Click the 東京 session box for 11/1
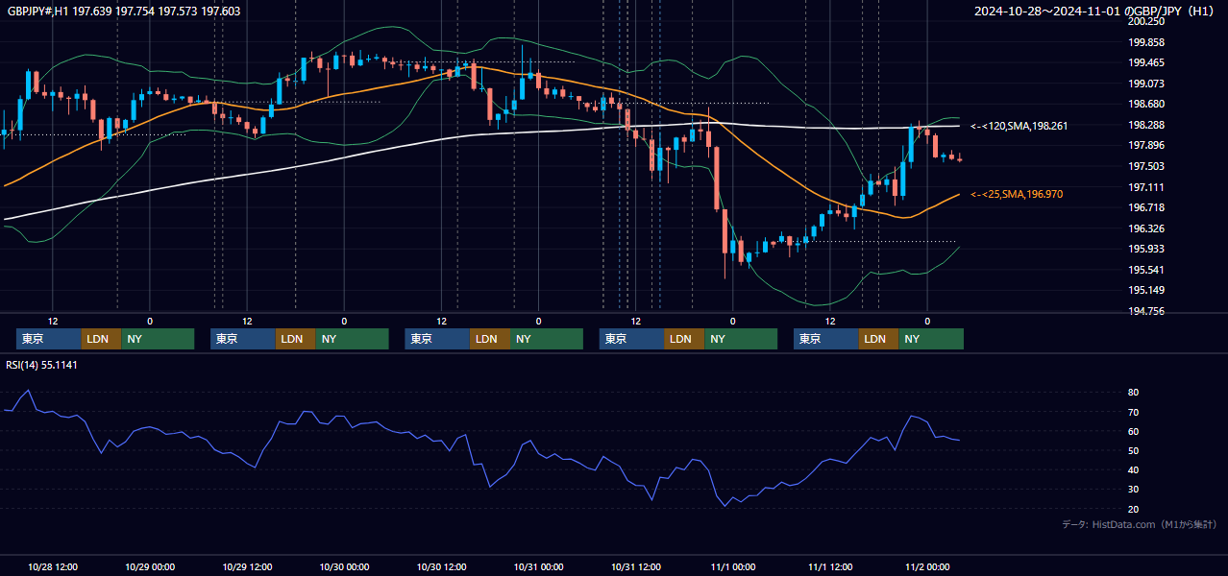This screenshot has height=576, width=1228. tap(826, 339)
